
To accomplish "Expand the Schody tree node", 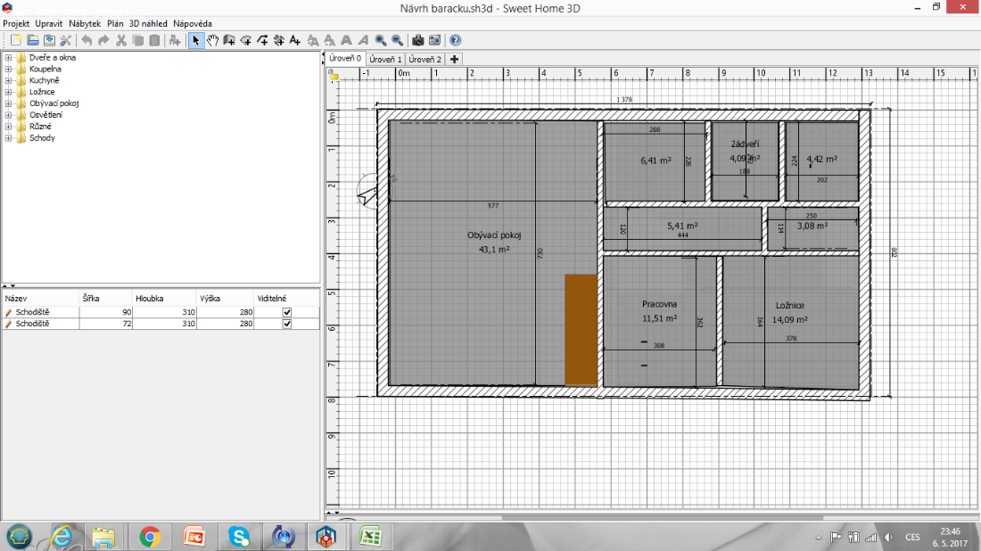I will click(8, 138).
